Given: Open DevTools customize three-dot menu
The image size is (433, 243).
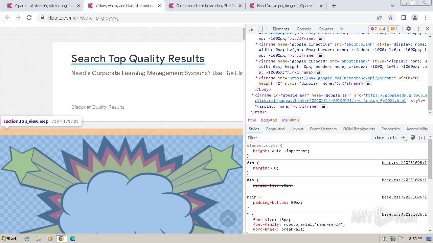Looking at the screenshot, I should (418, 29).
